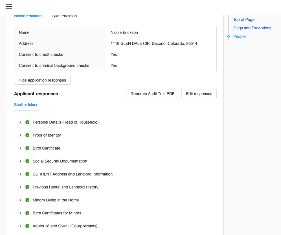Expand Birth Certificates for Minors chevron

20,213
